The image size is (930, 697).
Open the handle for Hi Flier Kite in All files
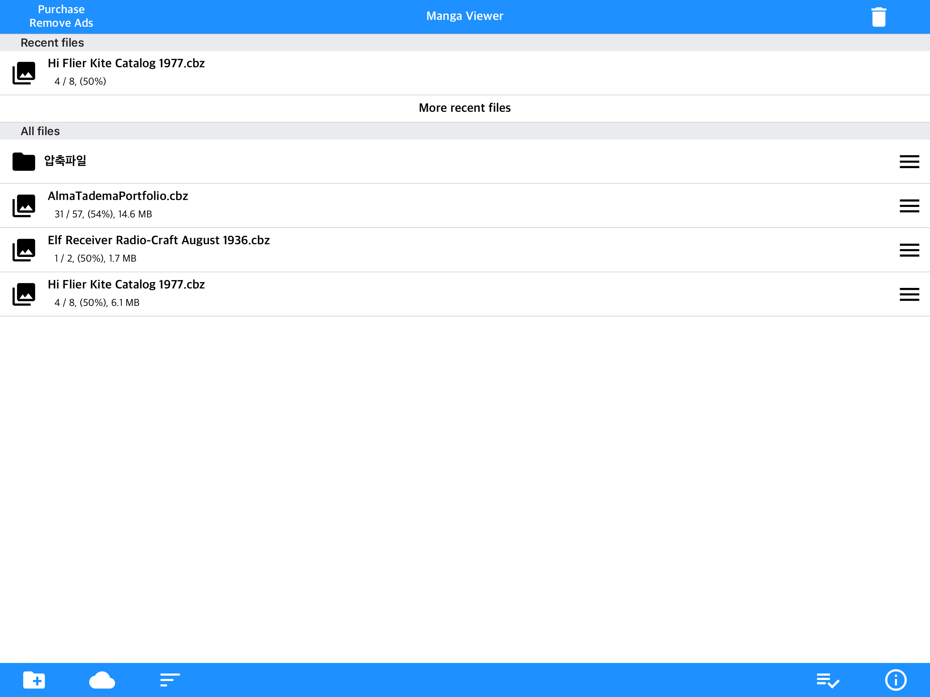(909, 294)
